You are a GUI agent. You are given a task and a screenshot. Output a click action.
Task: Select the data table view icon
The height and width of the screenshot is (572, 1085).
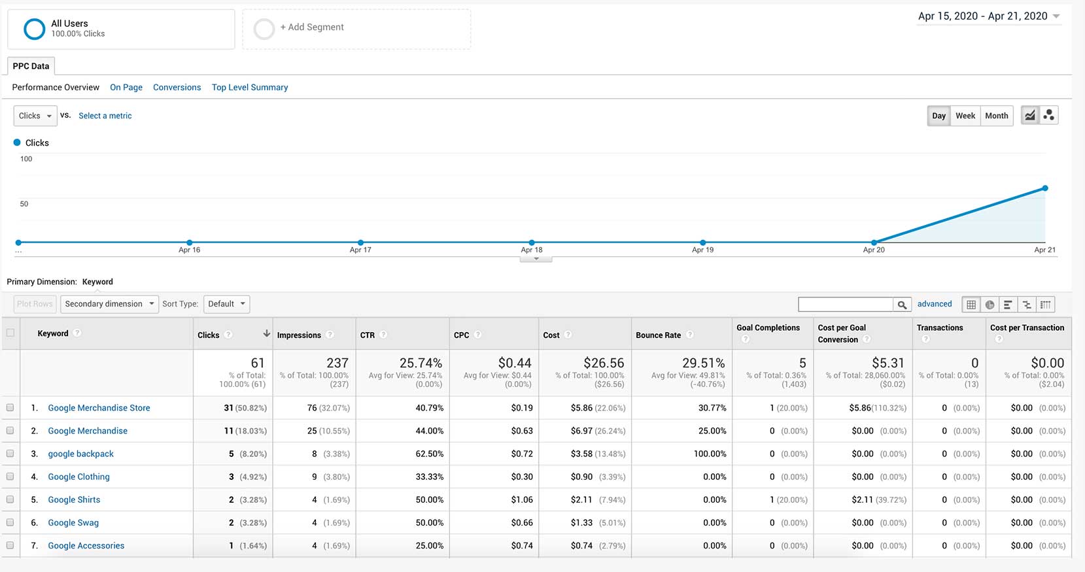click(x=971, y=305)
